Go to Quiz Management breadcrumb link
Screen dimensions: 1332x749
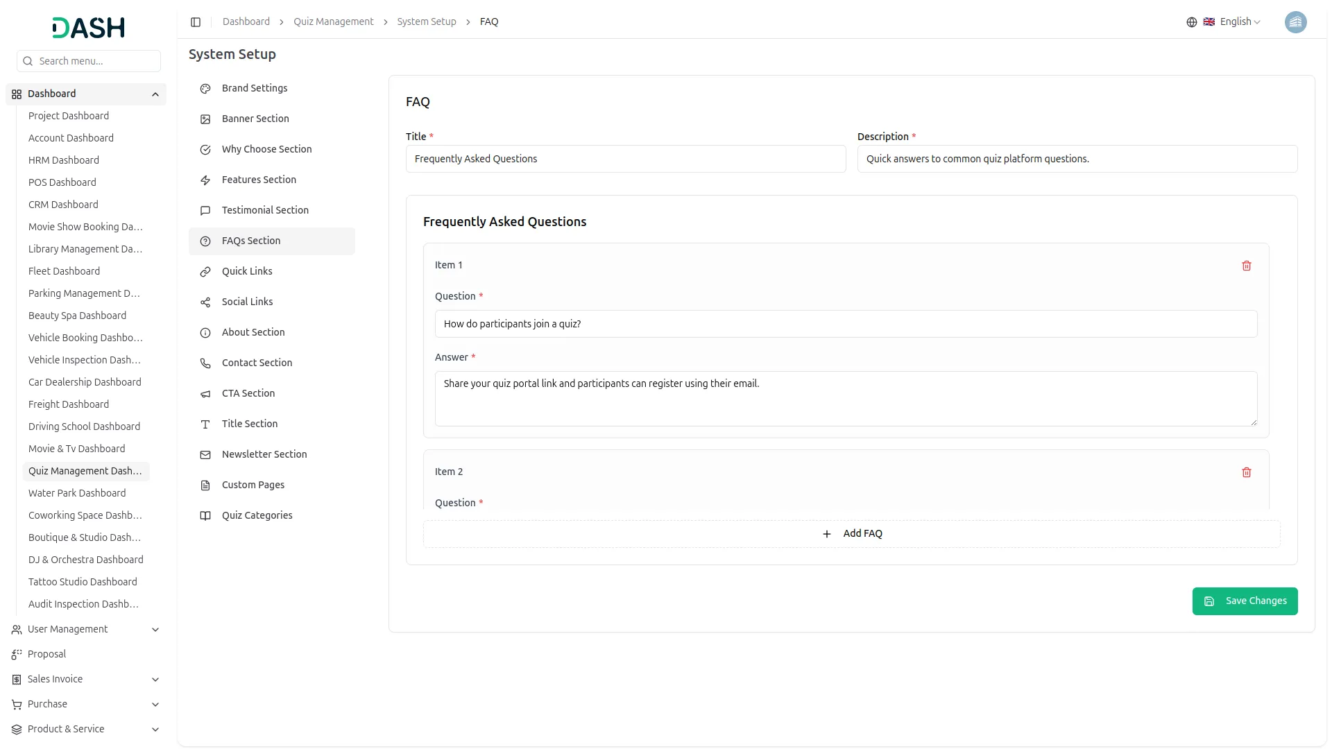pyautogui.click(x=333, y=22)
